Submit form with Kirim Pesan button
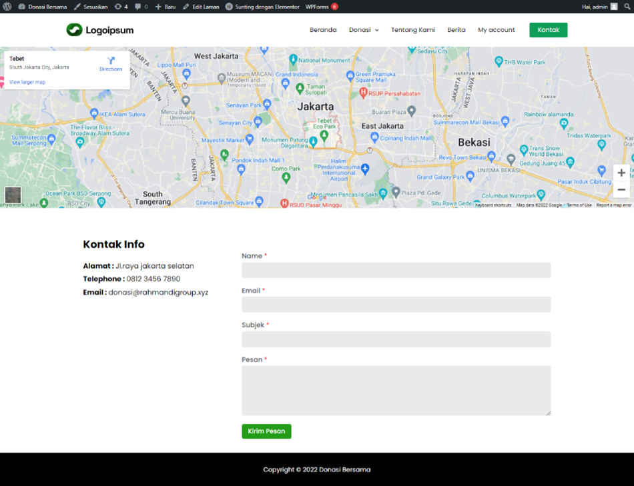 pos(266,431)
